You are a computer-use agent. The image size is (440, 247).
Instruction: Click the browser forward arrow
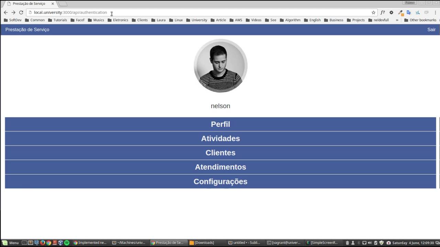pyautogui.click(x=13, y=12)
